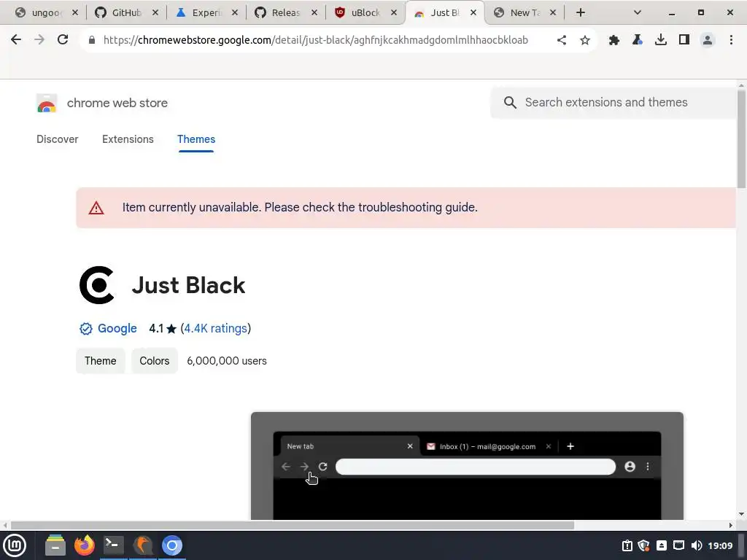
Task: Open the new tab plus button
Action: (580, 13)
